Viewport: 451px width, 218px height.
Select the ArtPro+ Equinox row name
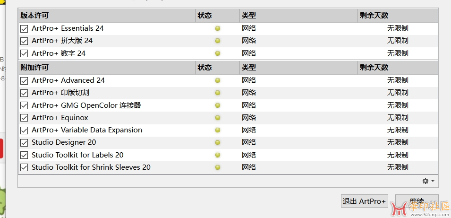pyautogui.click(x=60, y=118)
